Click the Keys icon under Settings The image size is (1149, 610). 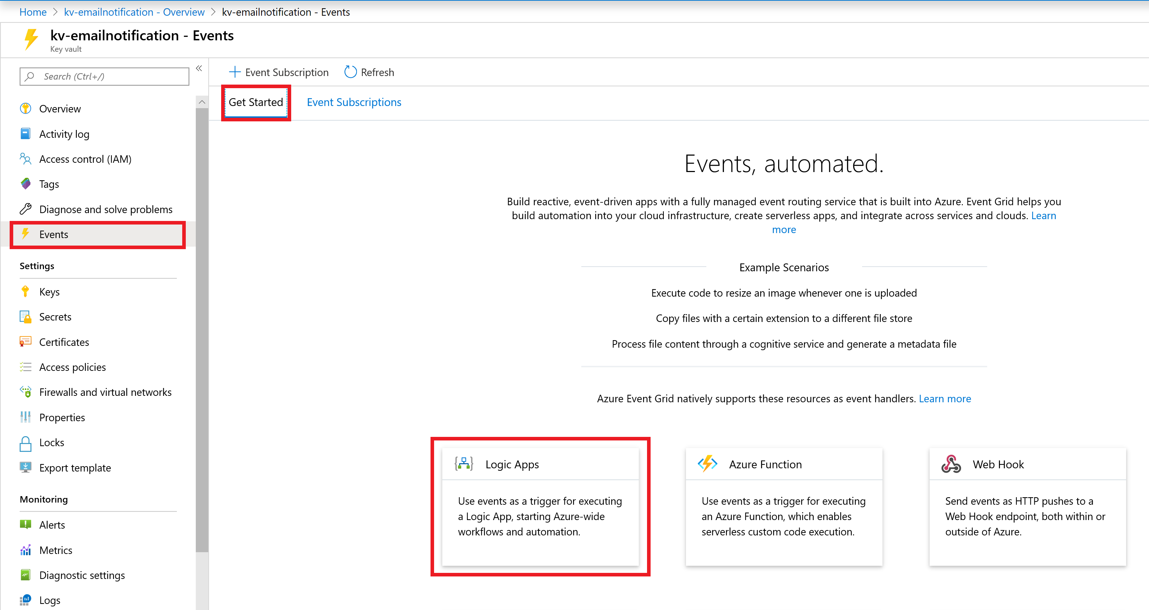[x=26, y=292]
